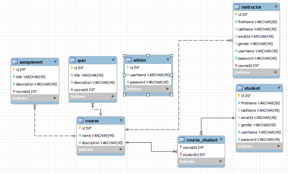This screenshot has height=174, width=288.
Task: Click the key icon of admin id INT
Action: 128,67
